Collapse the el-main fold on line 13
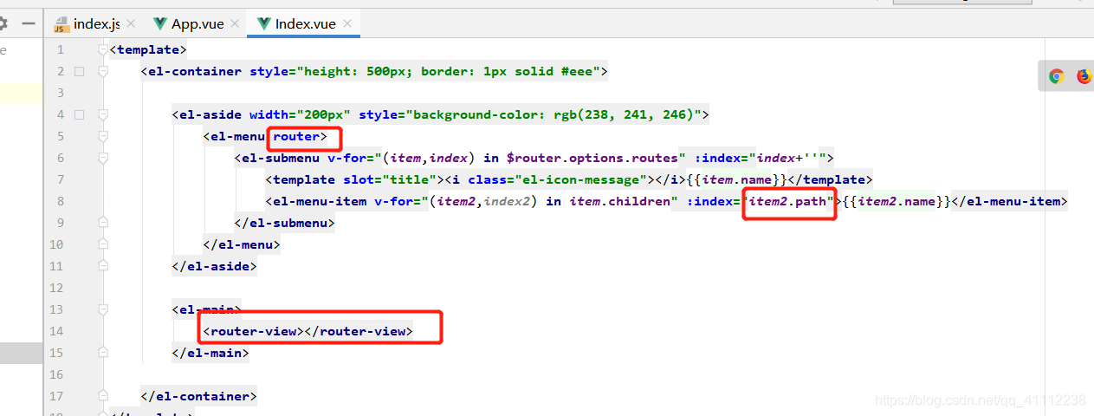The width and height of the screenshot is (1094, 416). point(104,309)
